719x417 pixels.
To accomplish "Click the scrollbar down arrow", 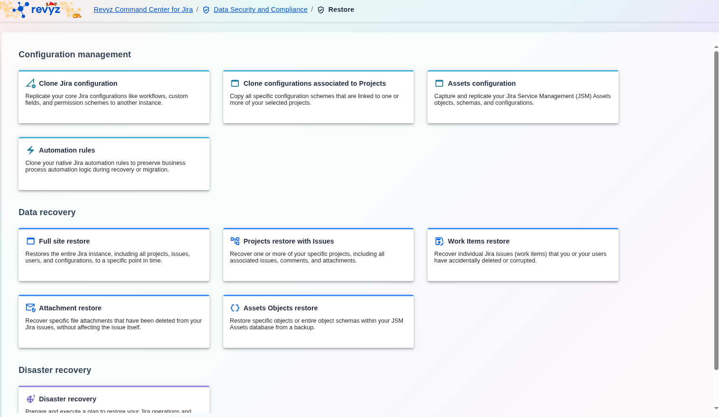I will click(716, 408).
